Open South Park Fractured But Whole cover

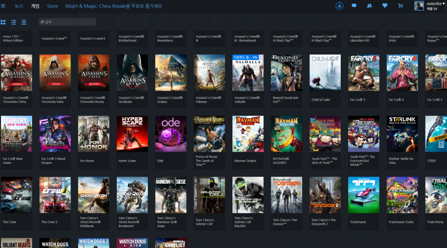click(x=364, y=134)
